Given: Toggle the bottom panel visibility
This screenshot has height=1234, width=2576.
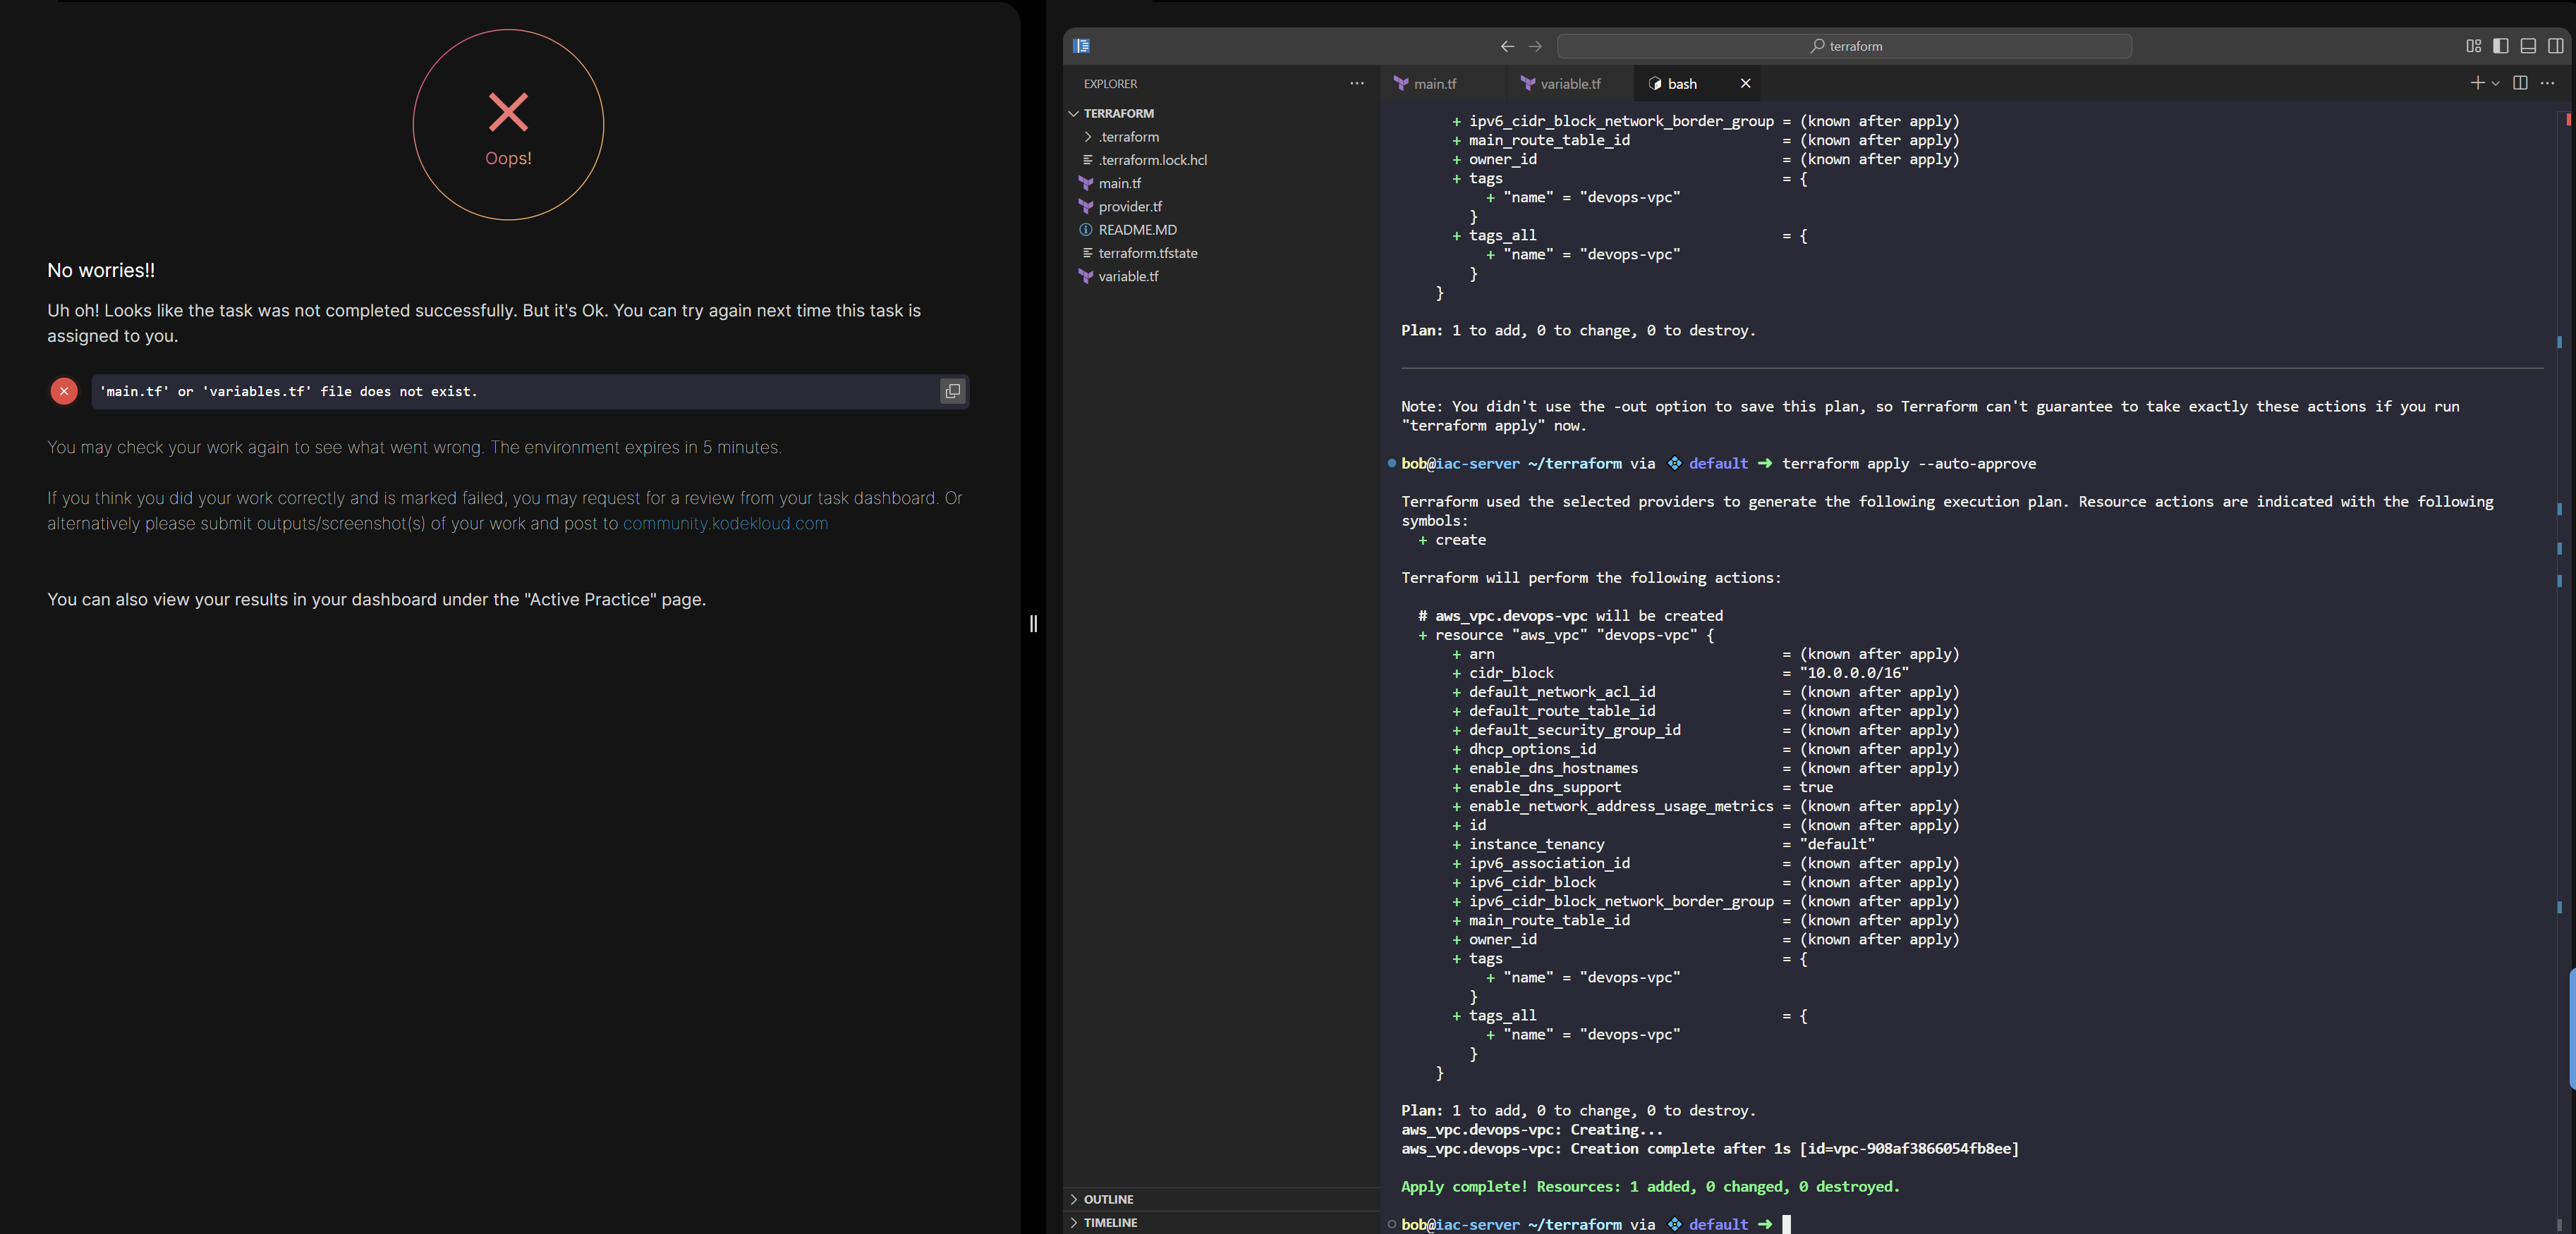Looking at the screenshot, I should 2527,46.
